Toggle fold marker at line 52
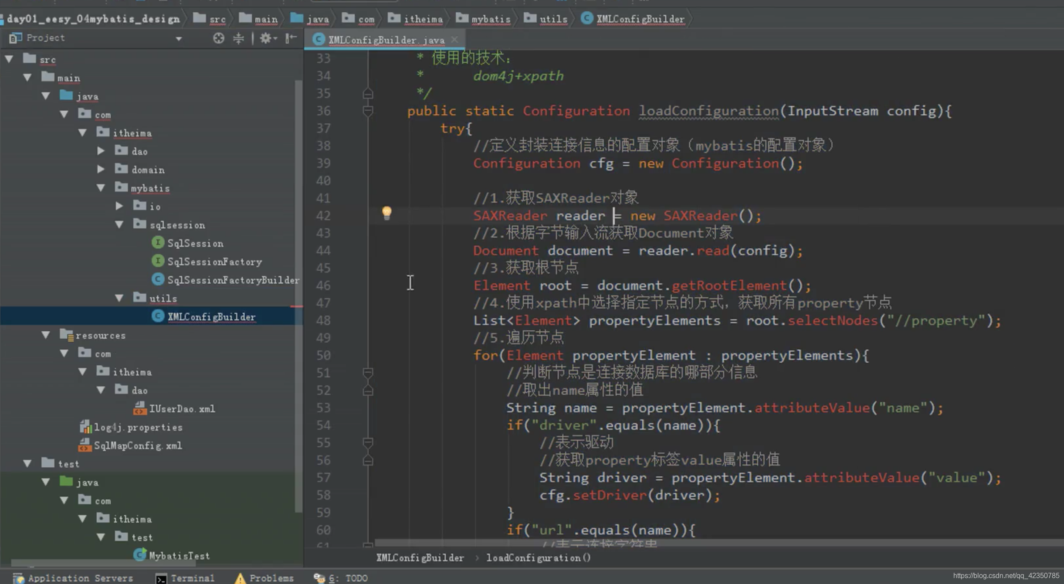Viewport: 1064px width, 584px height. [368, 390]
